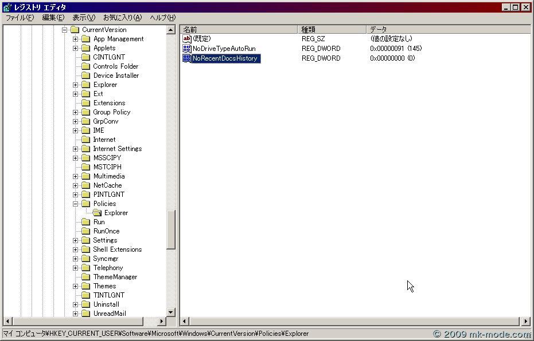Select the (既定) string value icon

point(186,39)
